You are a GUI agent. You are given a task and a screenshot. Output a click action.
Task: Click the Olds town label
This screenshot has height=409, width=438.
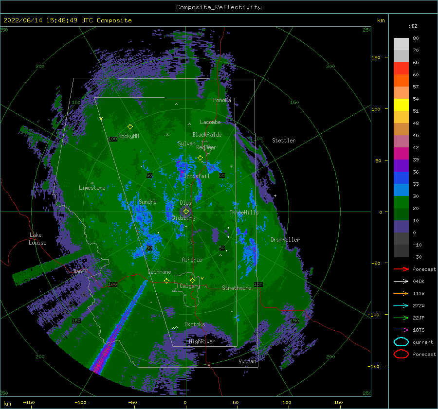click(185, 203)
